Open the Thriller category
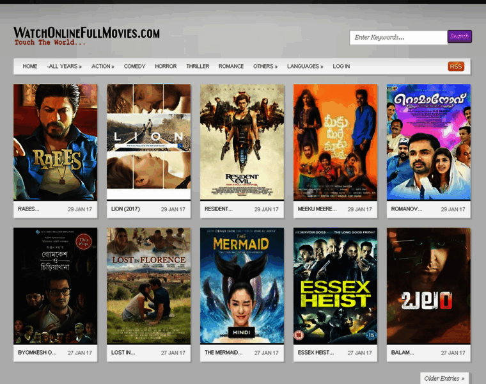Viewport: 486px width, 384px height. 198,67
